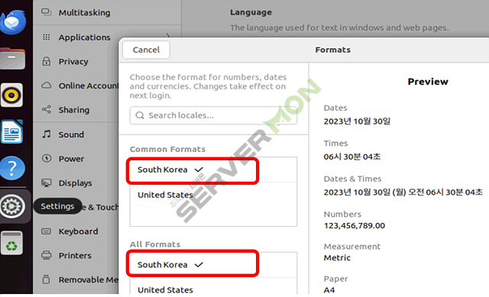
Task: Cancel the Formats dialog
Action: coord(146,50)
